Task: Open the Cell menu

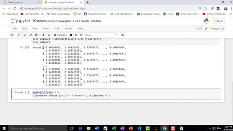Action: click(57, 28)
